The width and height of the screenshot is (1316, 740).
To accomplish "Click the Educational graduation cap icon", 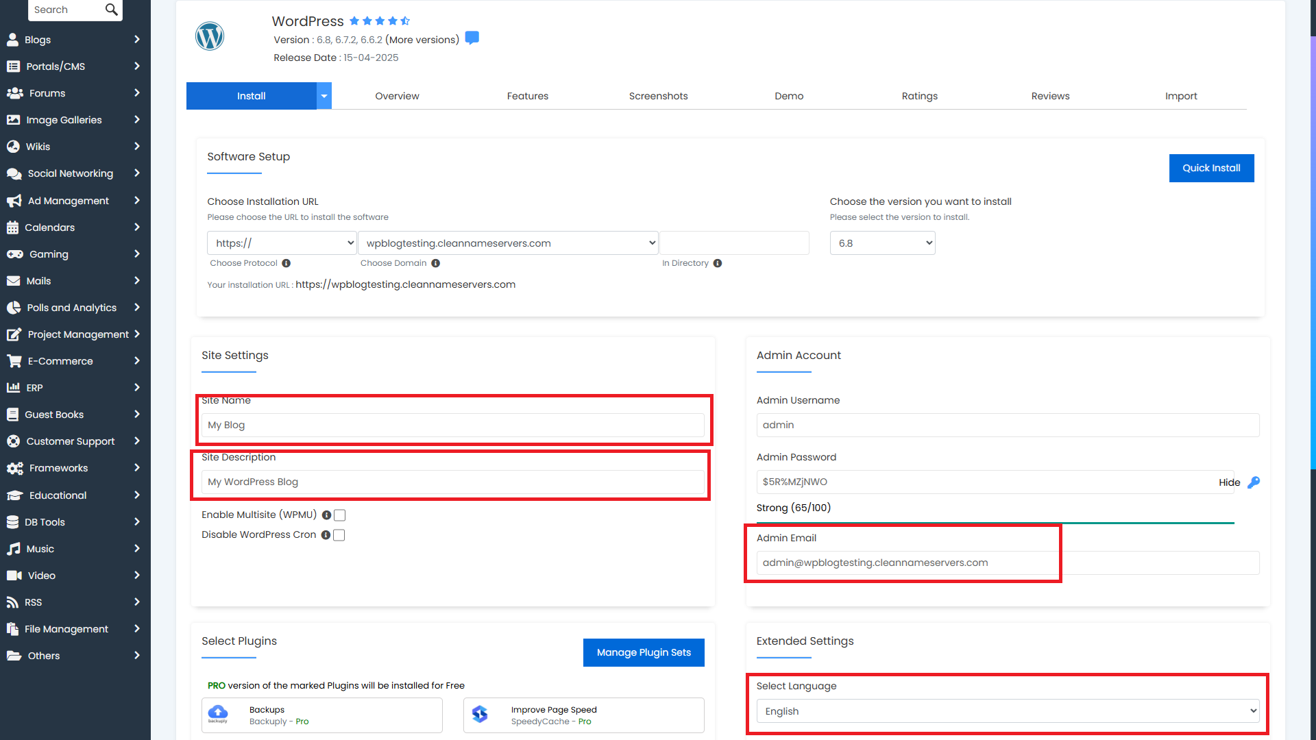I will click(x=14, y=495).
